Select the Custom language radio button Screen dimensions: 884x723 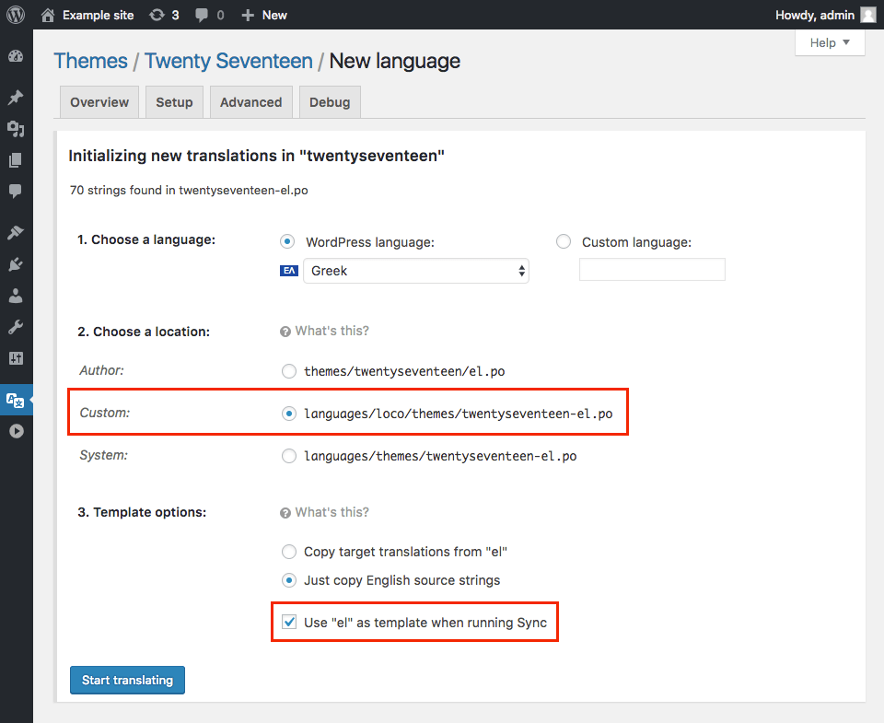(x=564, y=241)
